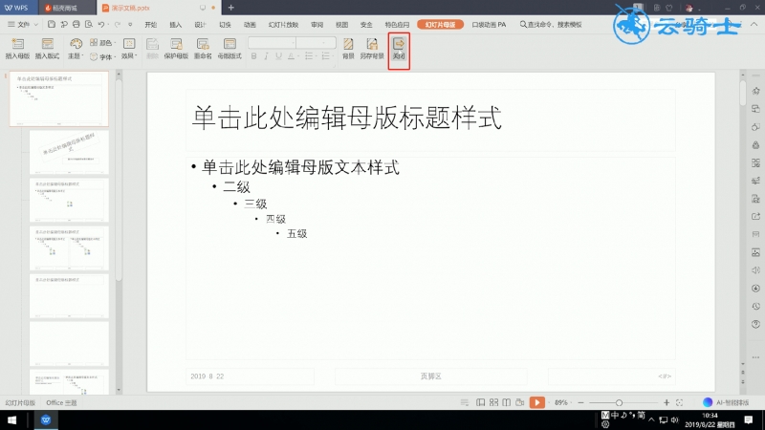Open the Windows Start menu

click(x=11, y=419)
